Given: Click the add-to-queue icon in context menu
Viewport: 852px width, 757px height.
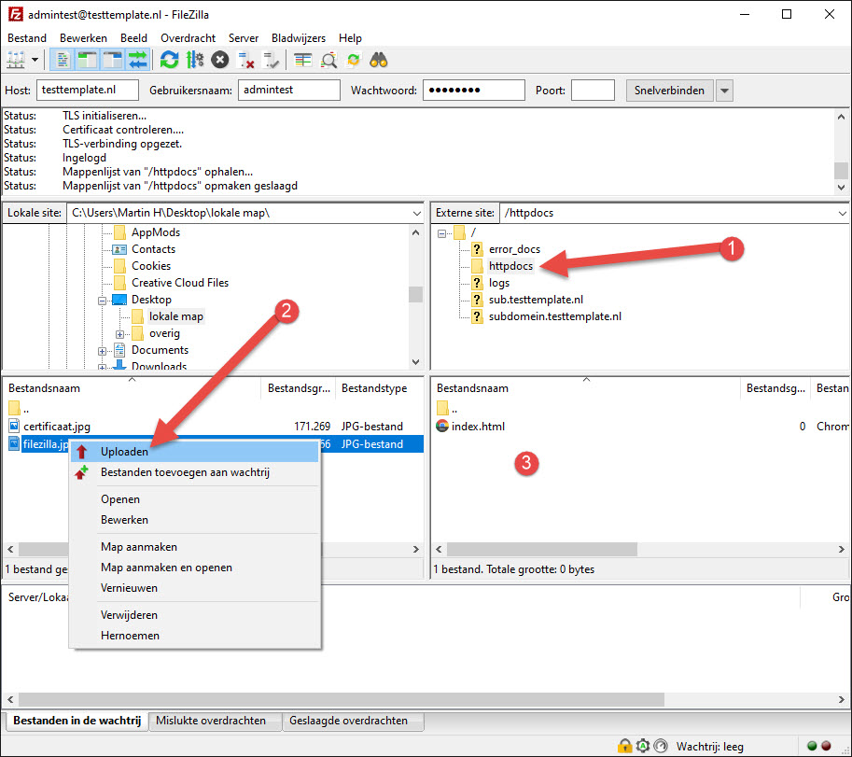Looking at the screenshot, I should [81, 472].
